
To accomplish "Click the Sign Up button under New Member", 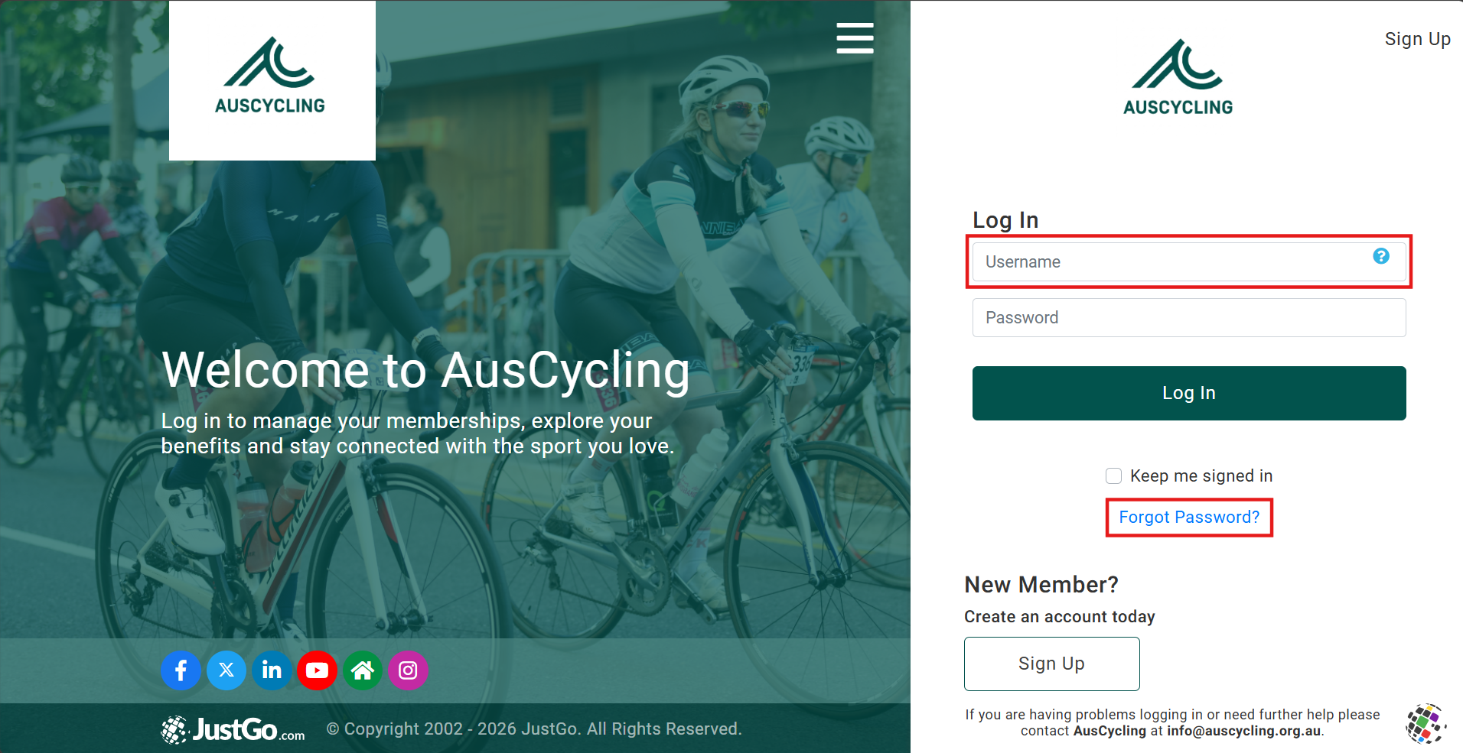I will (1052, 664).
